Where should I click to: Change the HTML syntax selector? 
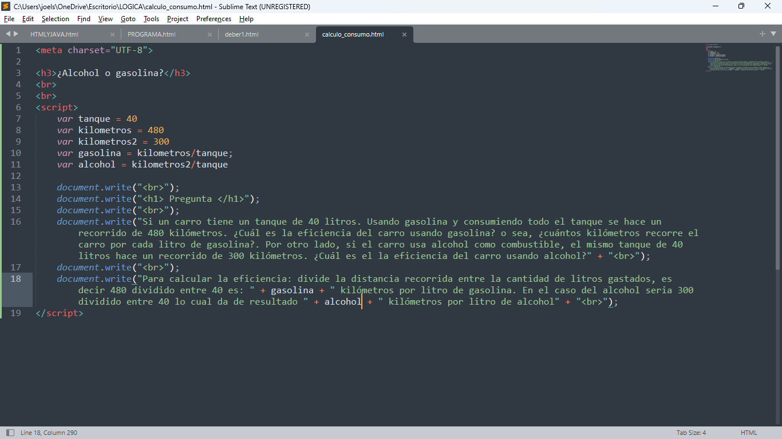click(x=749, y=433)
